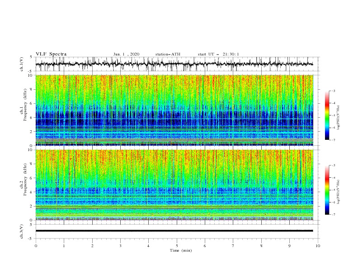Image resolution: width=358 pixels, height=276 pixels.
Task: Click the "6" kHz tick on ch.1 frequency axis
Action: pos(32,103)
